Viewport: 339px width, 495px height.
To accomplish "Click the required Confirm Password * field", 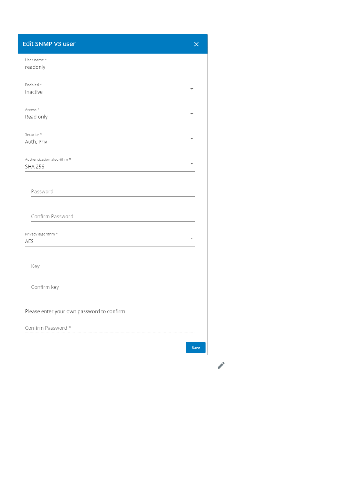I will pyautogui.click(x=110, y=328).
